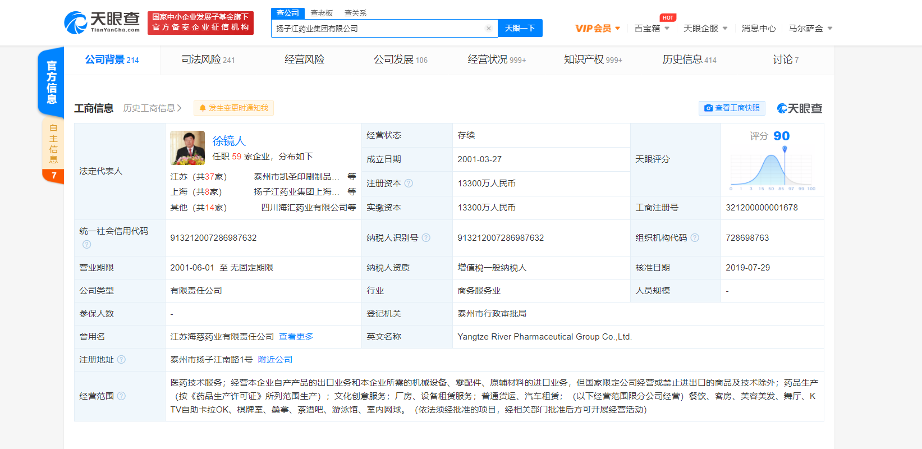Click score value 90
This screenshot has width=922, height=449.
tap(781, 136)
